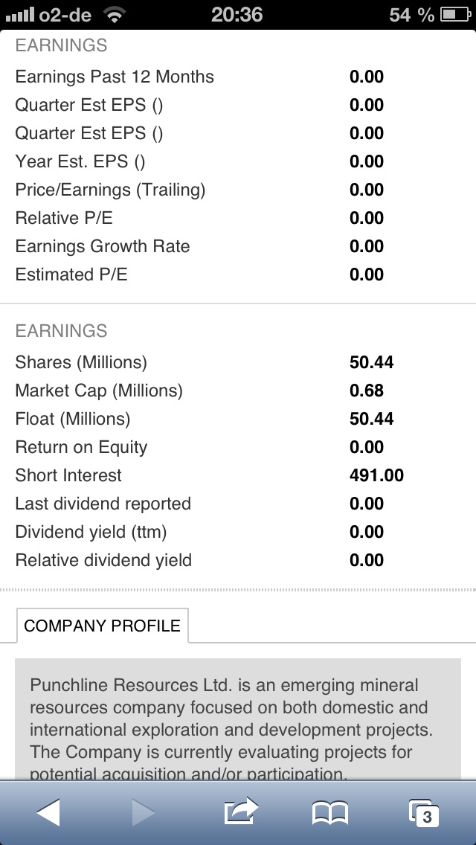Viewport: 476px width, 845px height.
Task: Tap the Float (Millions) value
Action: tap(371, 419)
